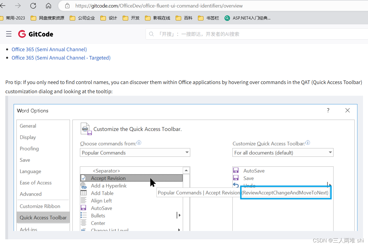The width and height of the screenshot is (368, 246).
Task: Close the Word Options dialog
Action: [x=347, y=110]
